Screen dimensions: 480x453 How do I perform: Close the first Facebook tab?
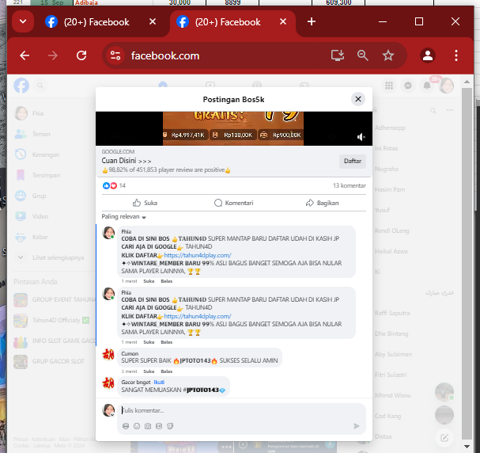pos(153,21)
